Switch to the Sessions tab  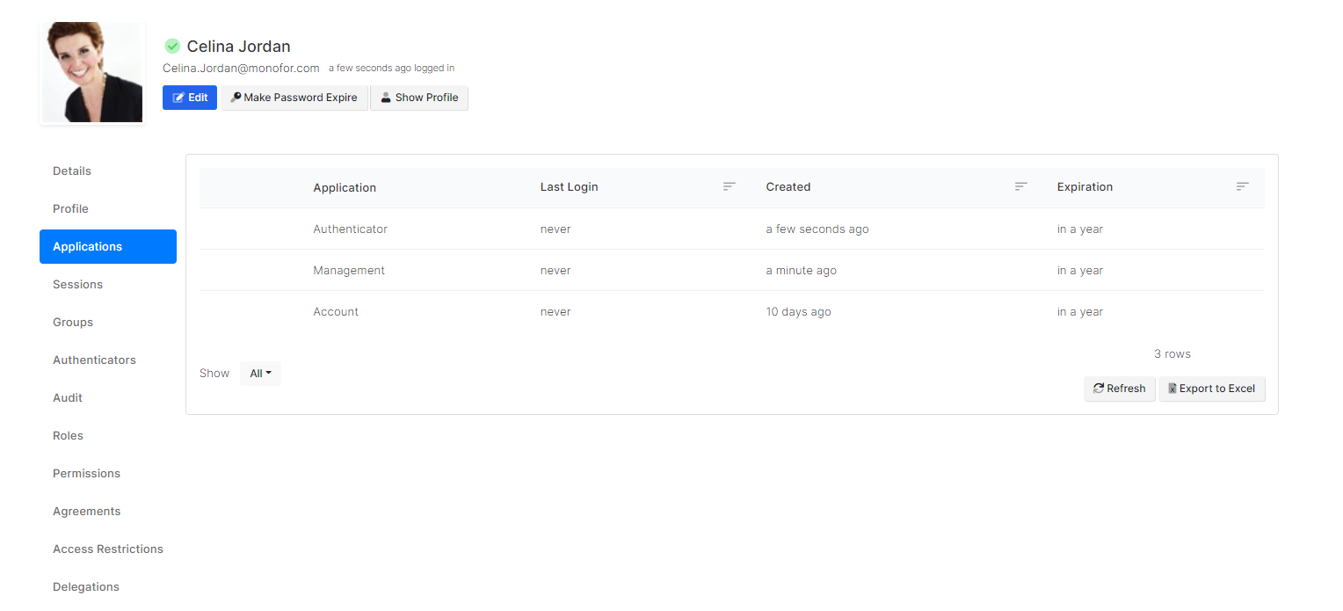[x=77, y=285]
